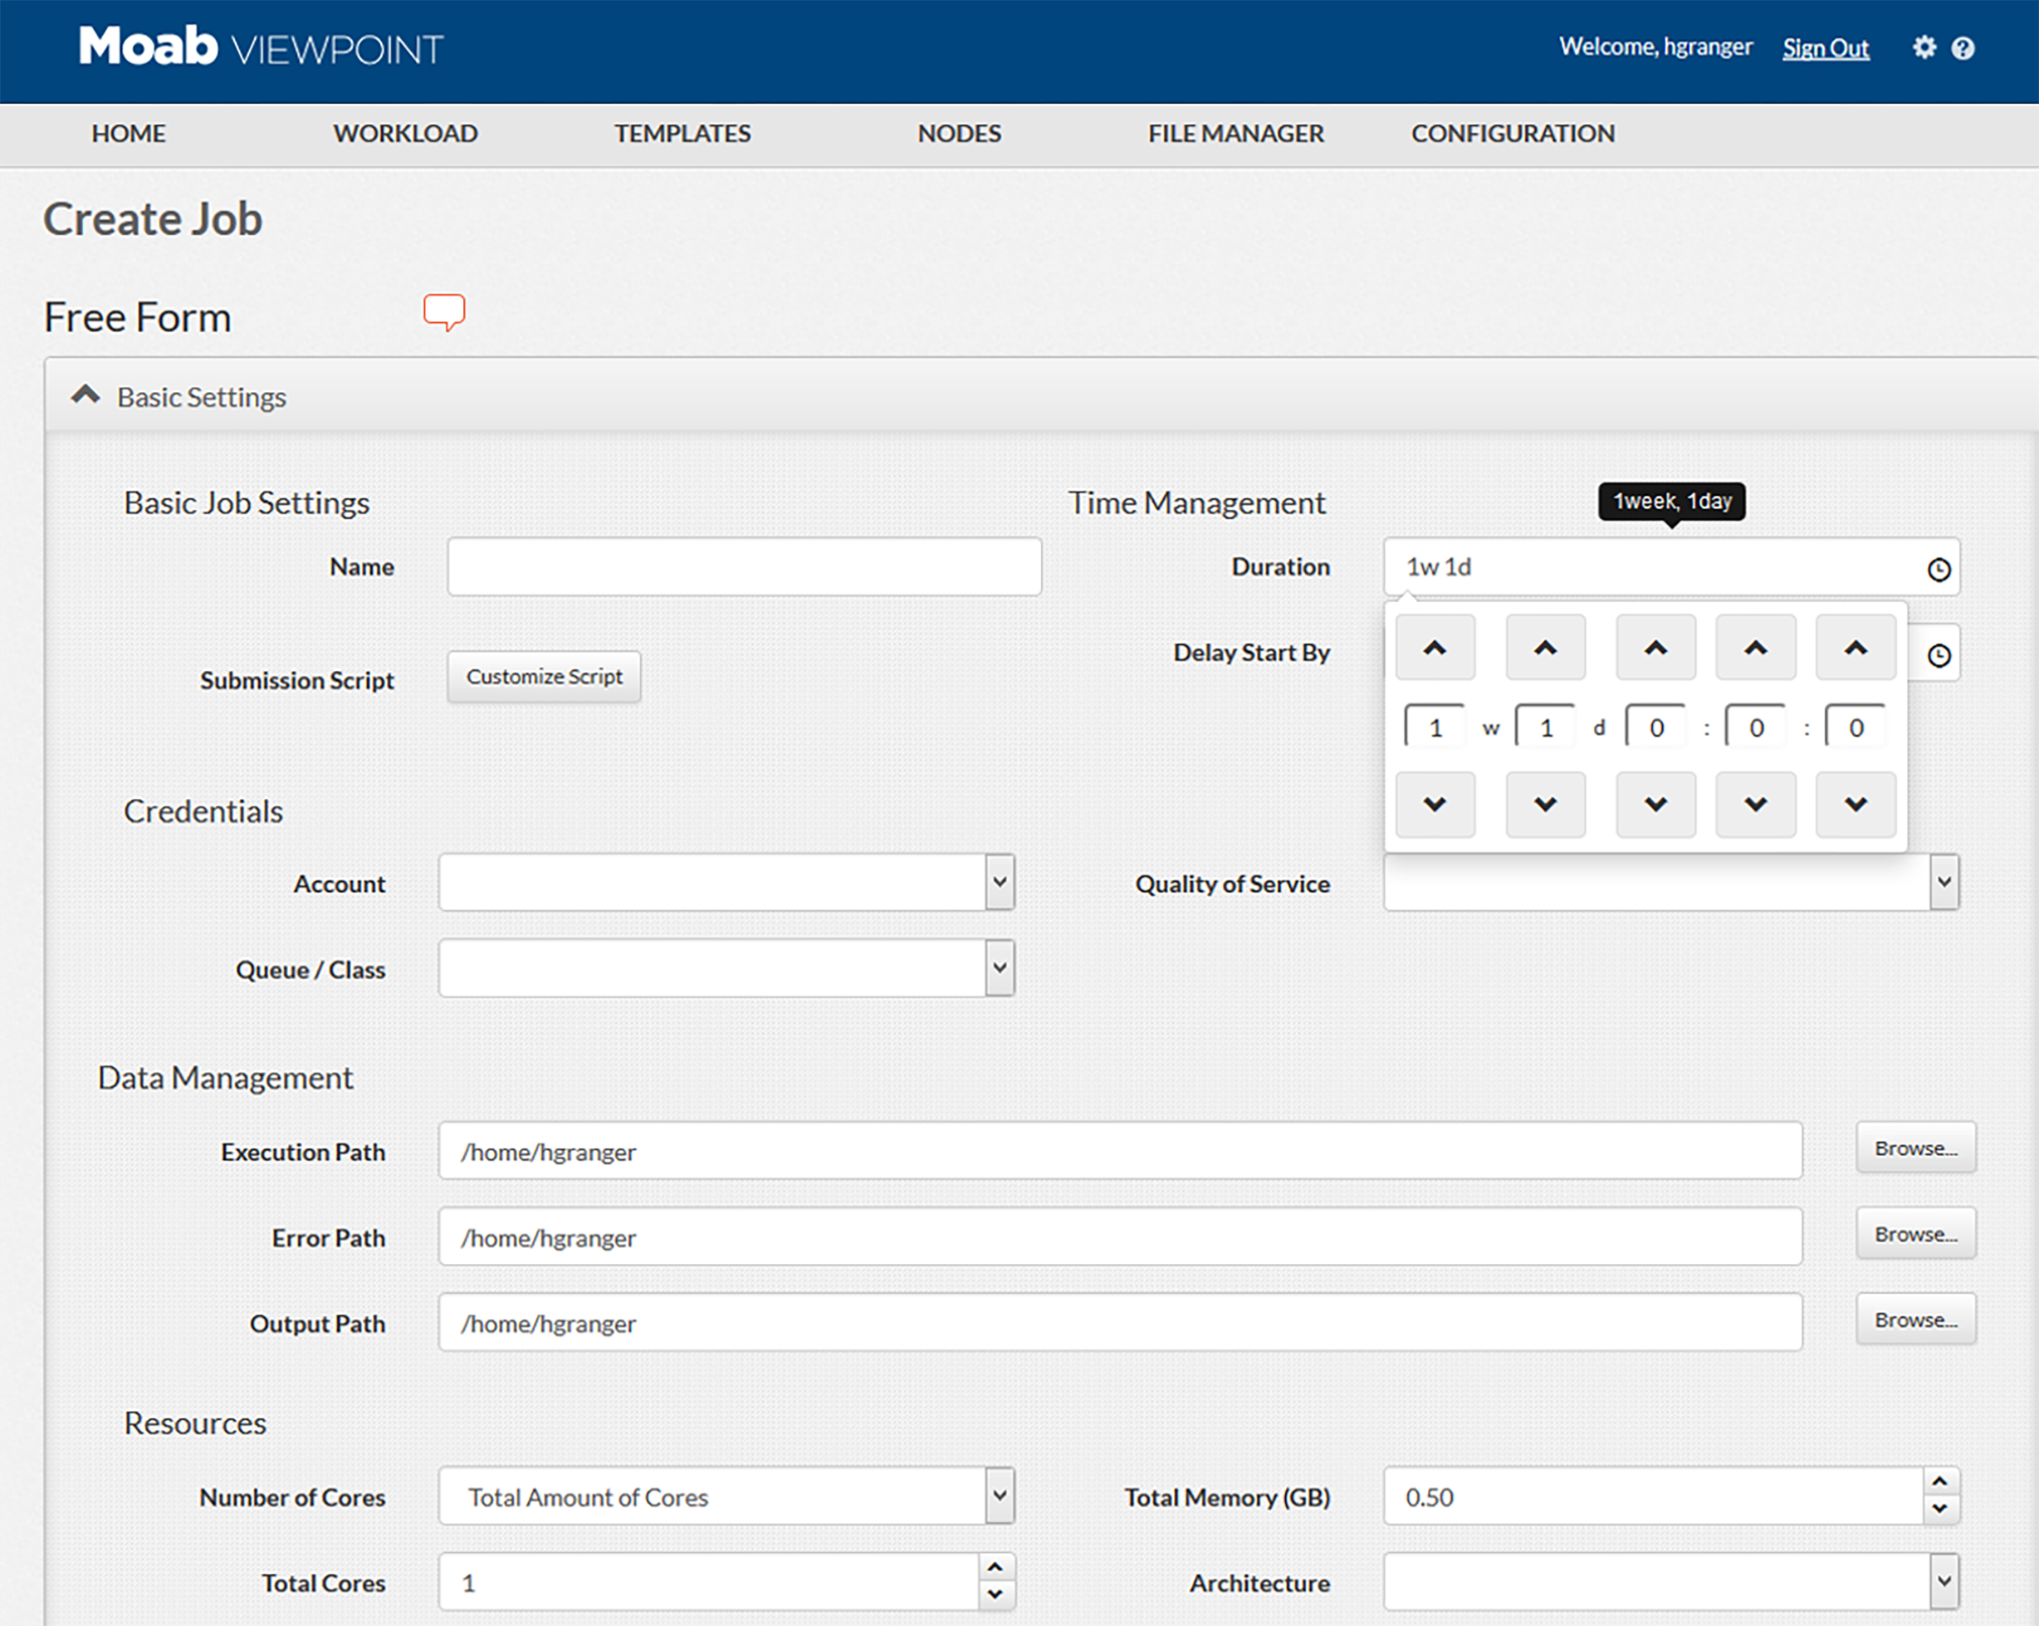Click the Welcome, hgranger text
Image resolution: width=2039 pixels, height=1626 pixels.
[1656, 47]
